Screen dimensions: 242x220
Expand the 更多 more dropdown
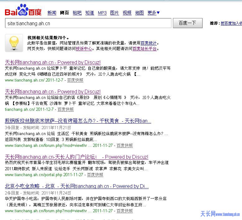pos(153,13)
